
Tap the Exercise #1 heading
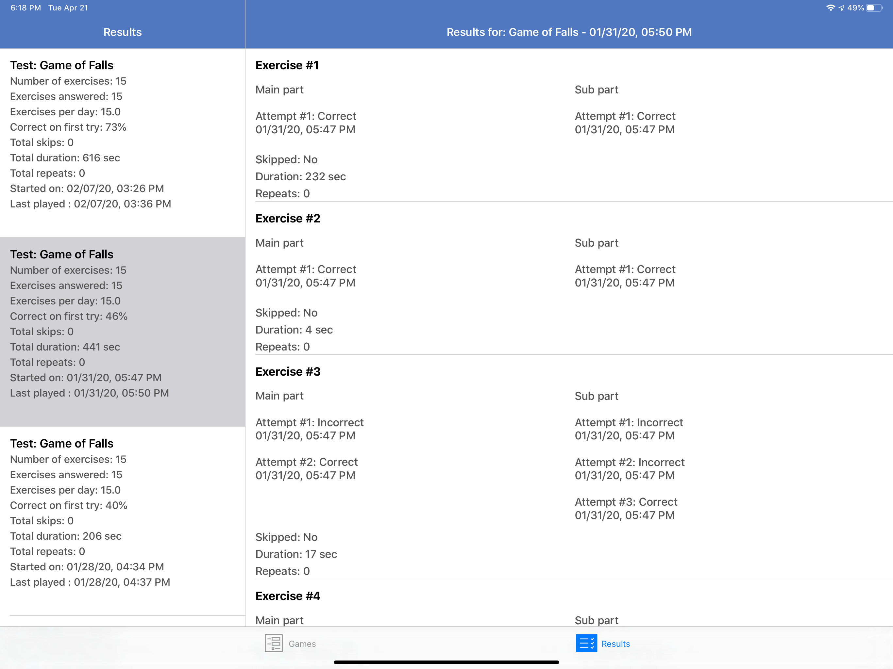tap(287, 65)
